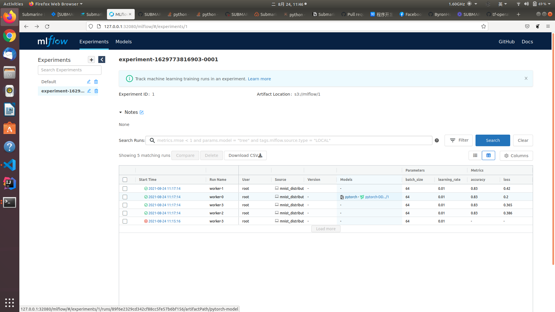This screenshot has height=312, width=555.
Task: Open the Columns selection dropdown
Action: (516, 156)
